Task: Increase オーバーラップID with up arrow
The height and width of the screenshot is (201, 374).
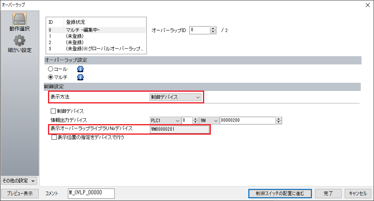Action: [213, 28]
